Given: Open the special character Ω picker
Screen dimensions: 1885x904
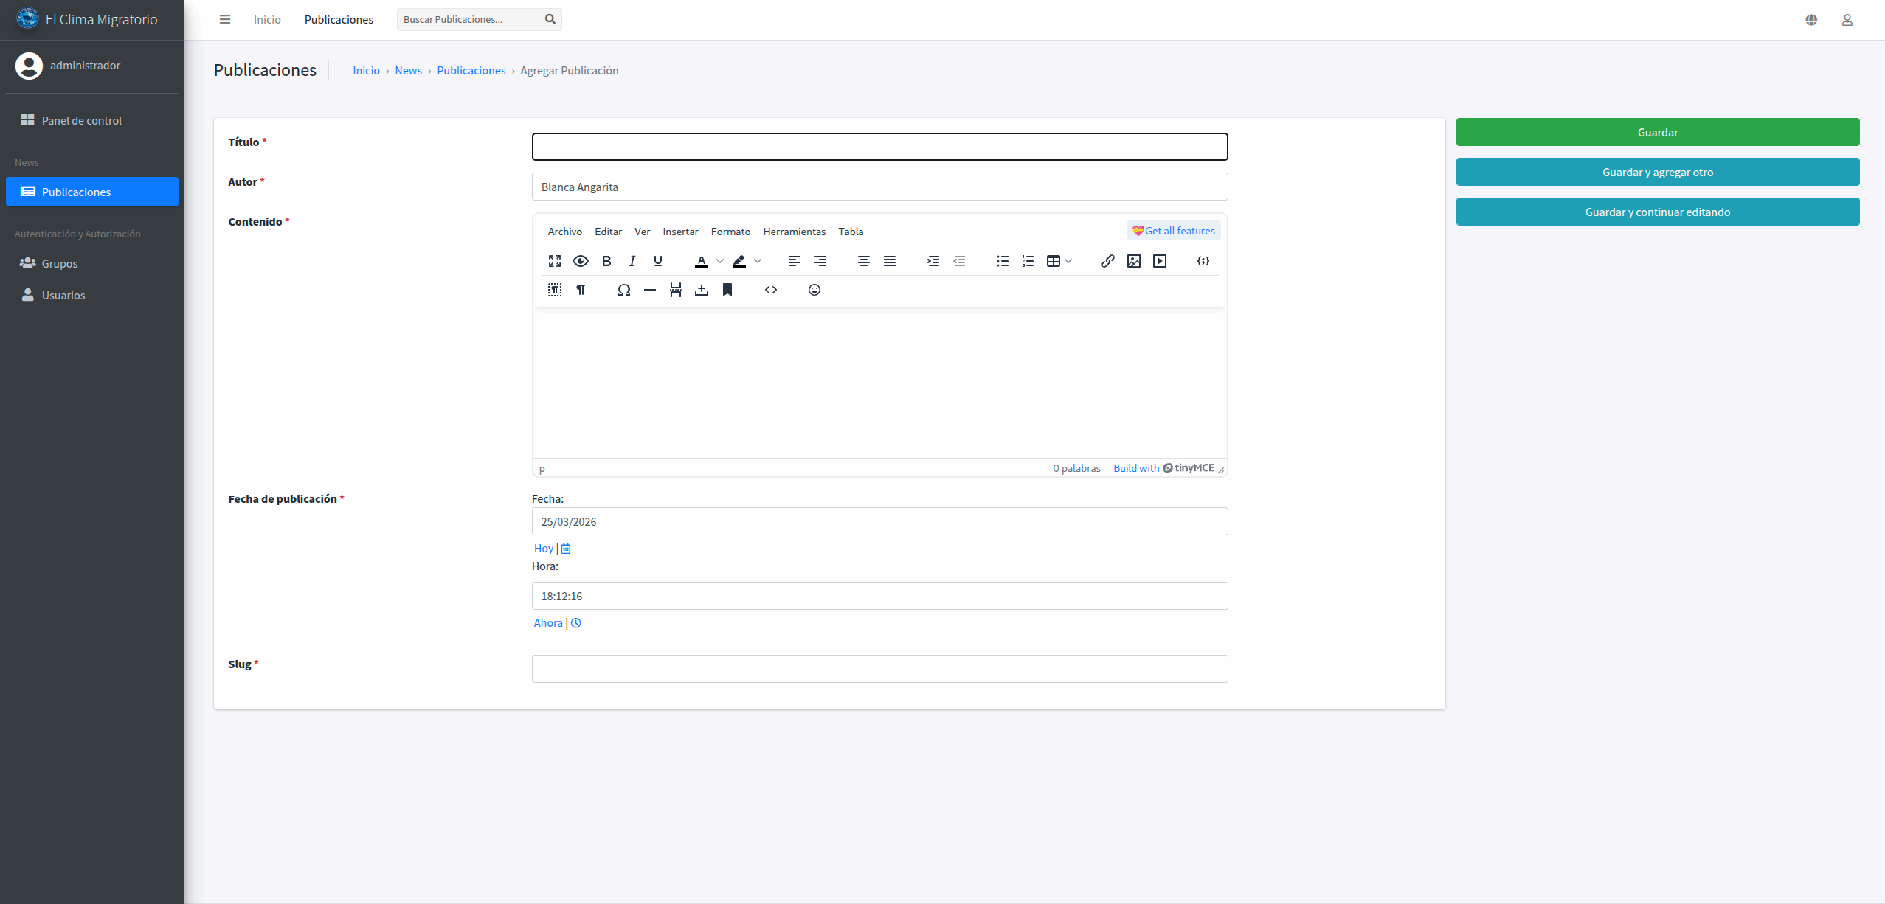Looking at the screenshot, I should point(623,290).
